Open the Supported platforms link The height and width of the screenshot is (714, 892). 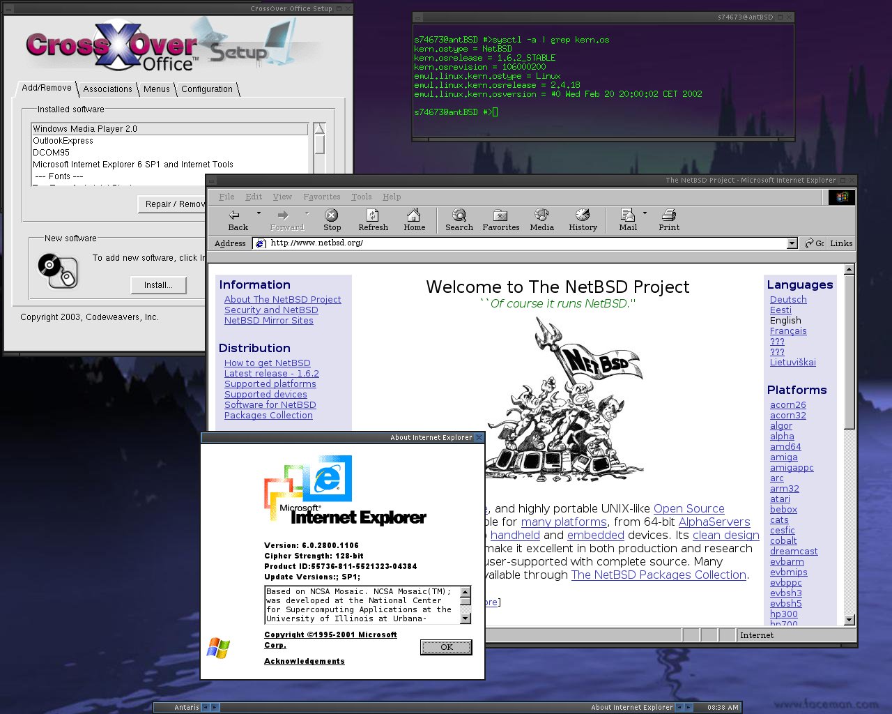click(x=270, y=384)
